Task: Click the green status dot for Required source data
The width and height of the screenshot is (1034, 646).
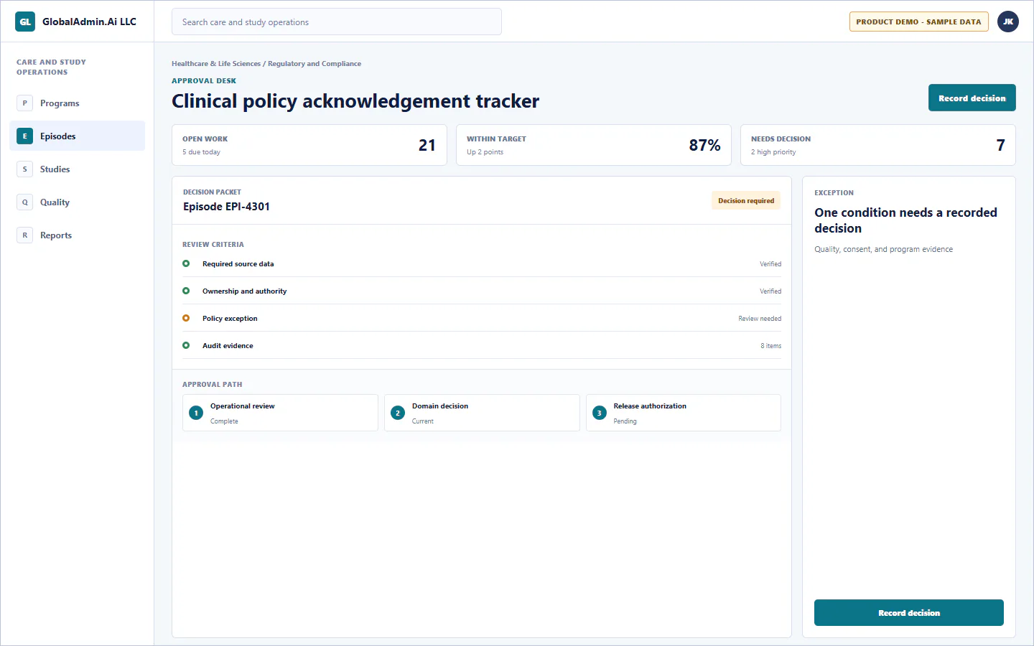Action: click(x=186, y=263)
